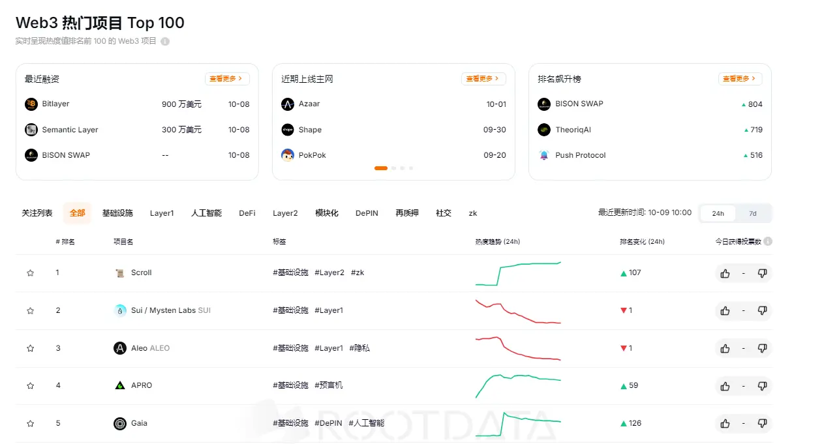Click the Bitlayer logo in 最近融资 card
Image resolution: width=824 pixels, height=444 pixels.
pyautogui.click(x=31, y=104)
